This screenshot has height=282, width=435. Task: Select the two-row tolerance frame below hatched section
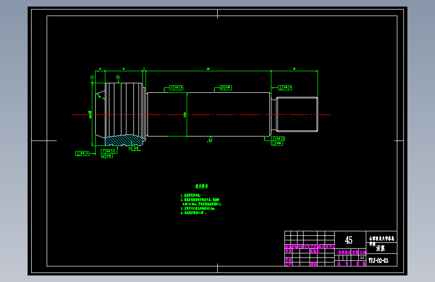pyautogui.click(x=108, y=154)
